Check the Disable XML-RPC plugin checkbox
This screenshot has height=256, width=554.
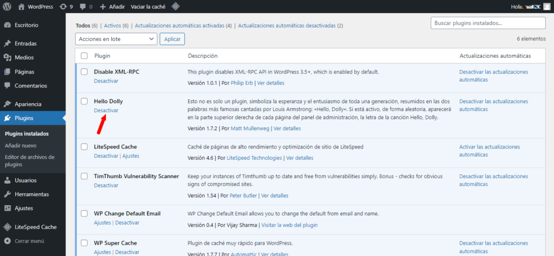click(84, 72)
